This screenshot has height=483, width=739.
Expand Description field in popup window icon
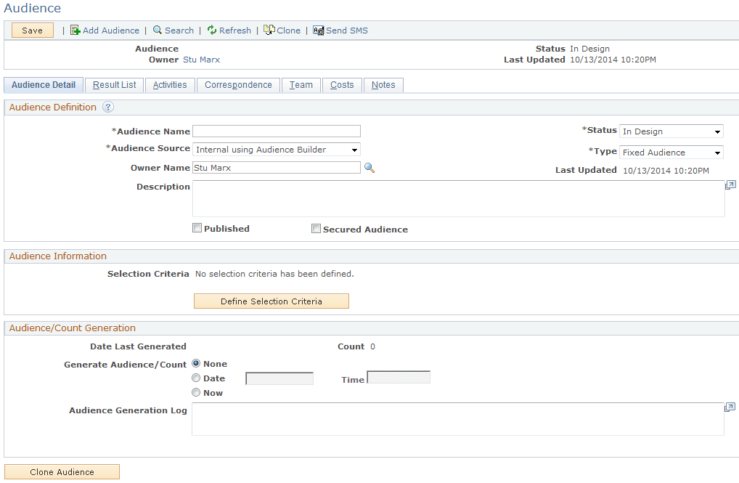[x=730, y=185]
